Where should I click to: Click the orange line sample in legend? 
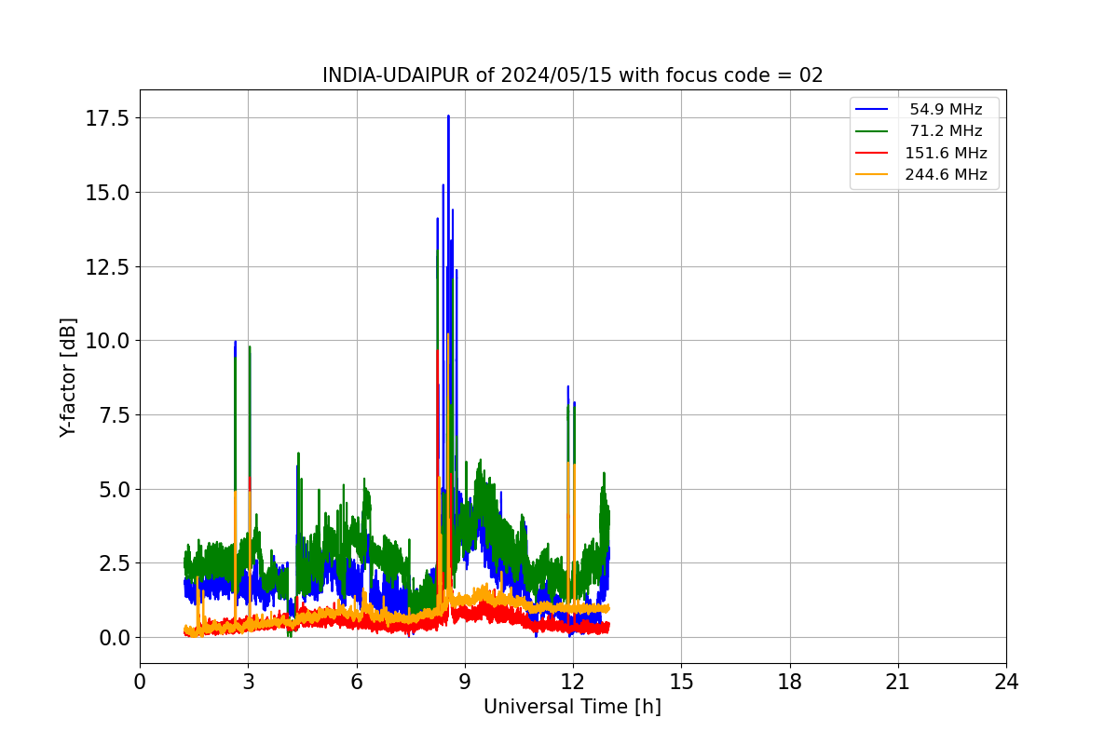tap(872, 175)
